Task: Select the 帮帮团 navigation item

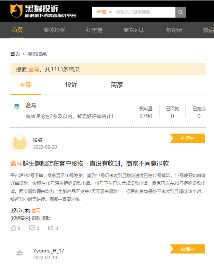Action: (174, 30)
